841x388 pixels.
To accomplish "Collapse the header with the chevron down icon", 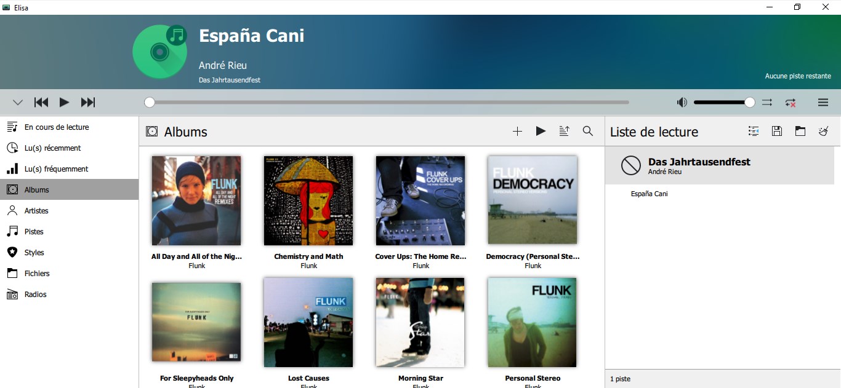I will point(18,103).
